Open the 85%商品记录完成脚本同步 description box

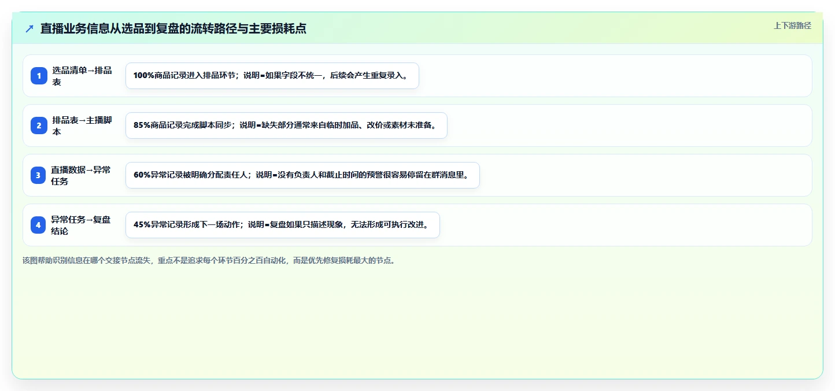click(x=286, y=126)
